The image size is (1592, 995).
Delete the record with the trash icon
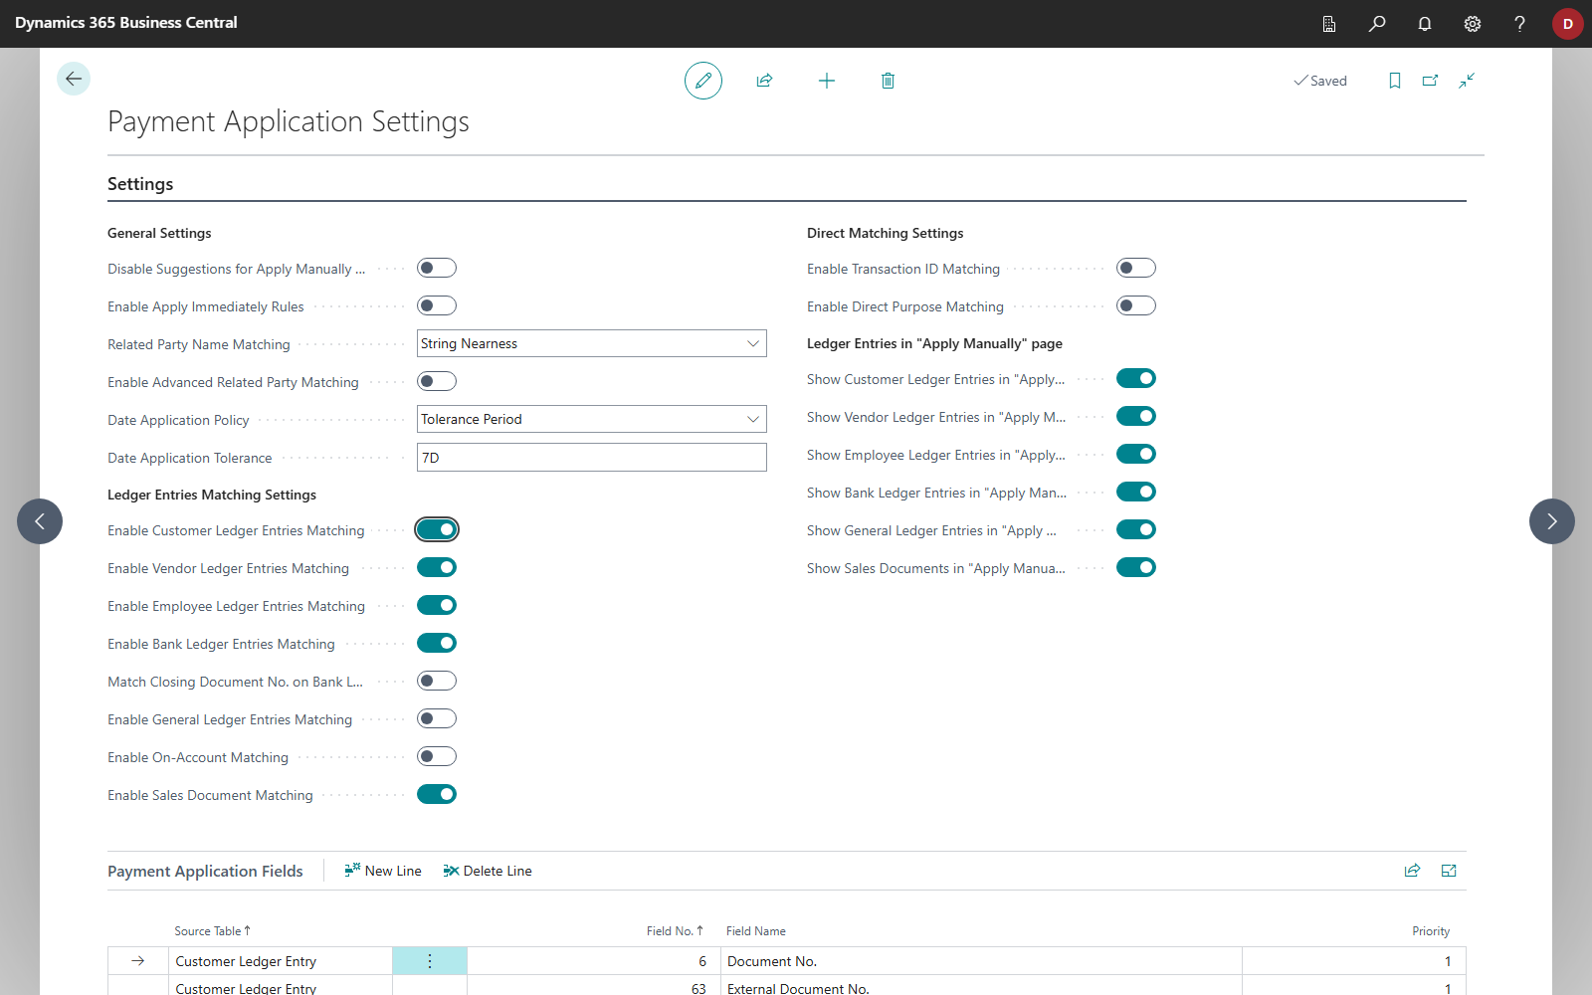pyautogui.click(x=888, y=81)
